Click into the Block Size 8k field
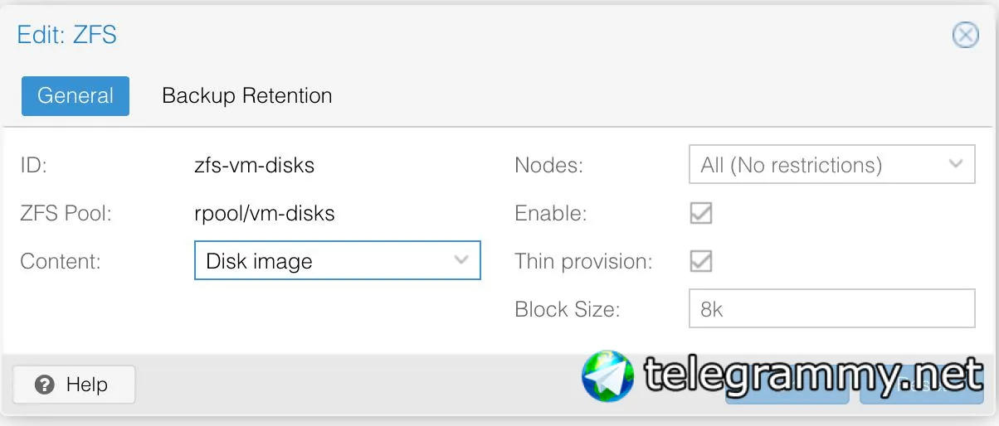This screenshot has height=426, width=999. pos(831,309)
